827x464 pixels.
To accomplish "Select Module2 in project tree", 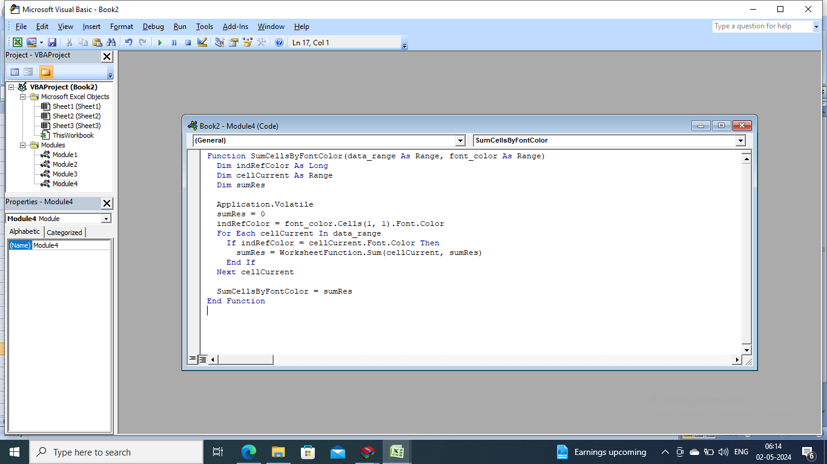I will (65, 164).
